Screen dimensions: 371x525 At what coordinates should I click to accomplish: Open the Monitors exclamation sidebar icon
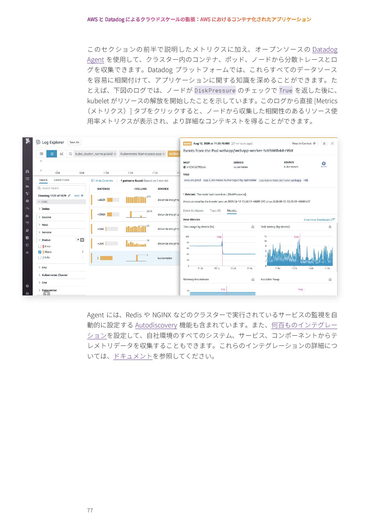pyautogui.click(x=28, y=201)
